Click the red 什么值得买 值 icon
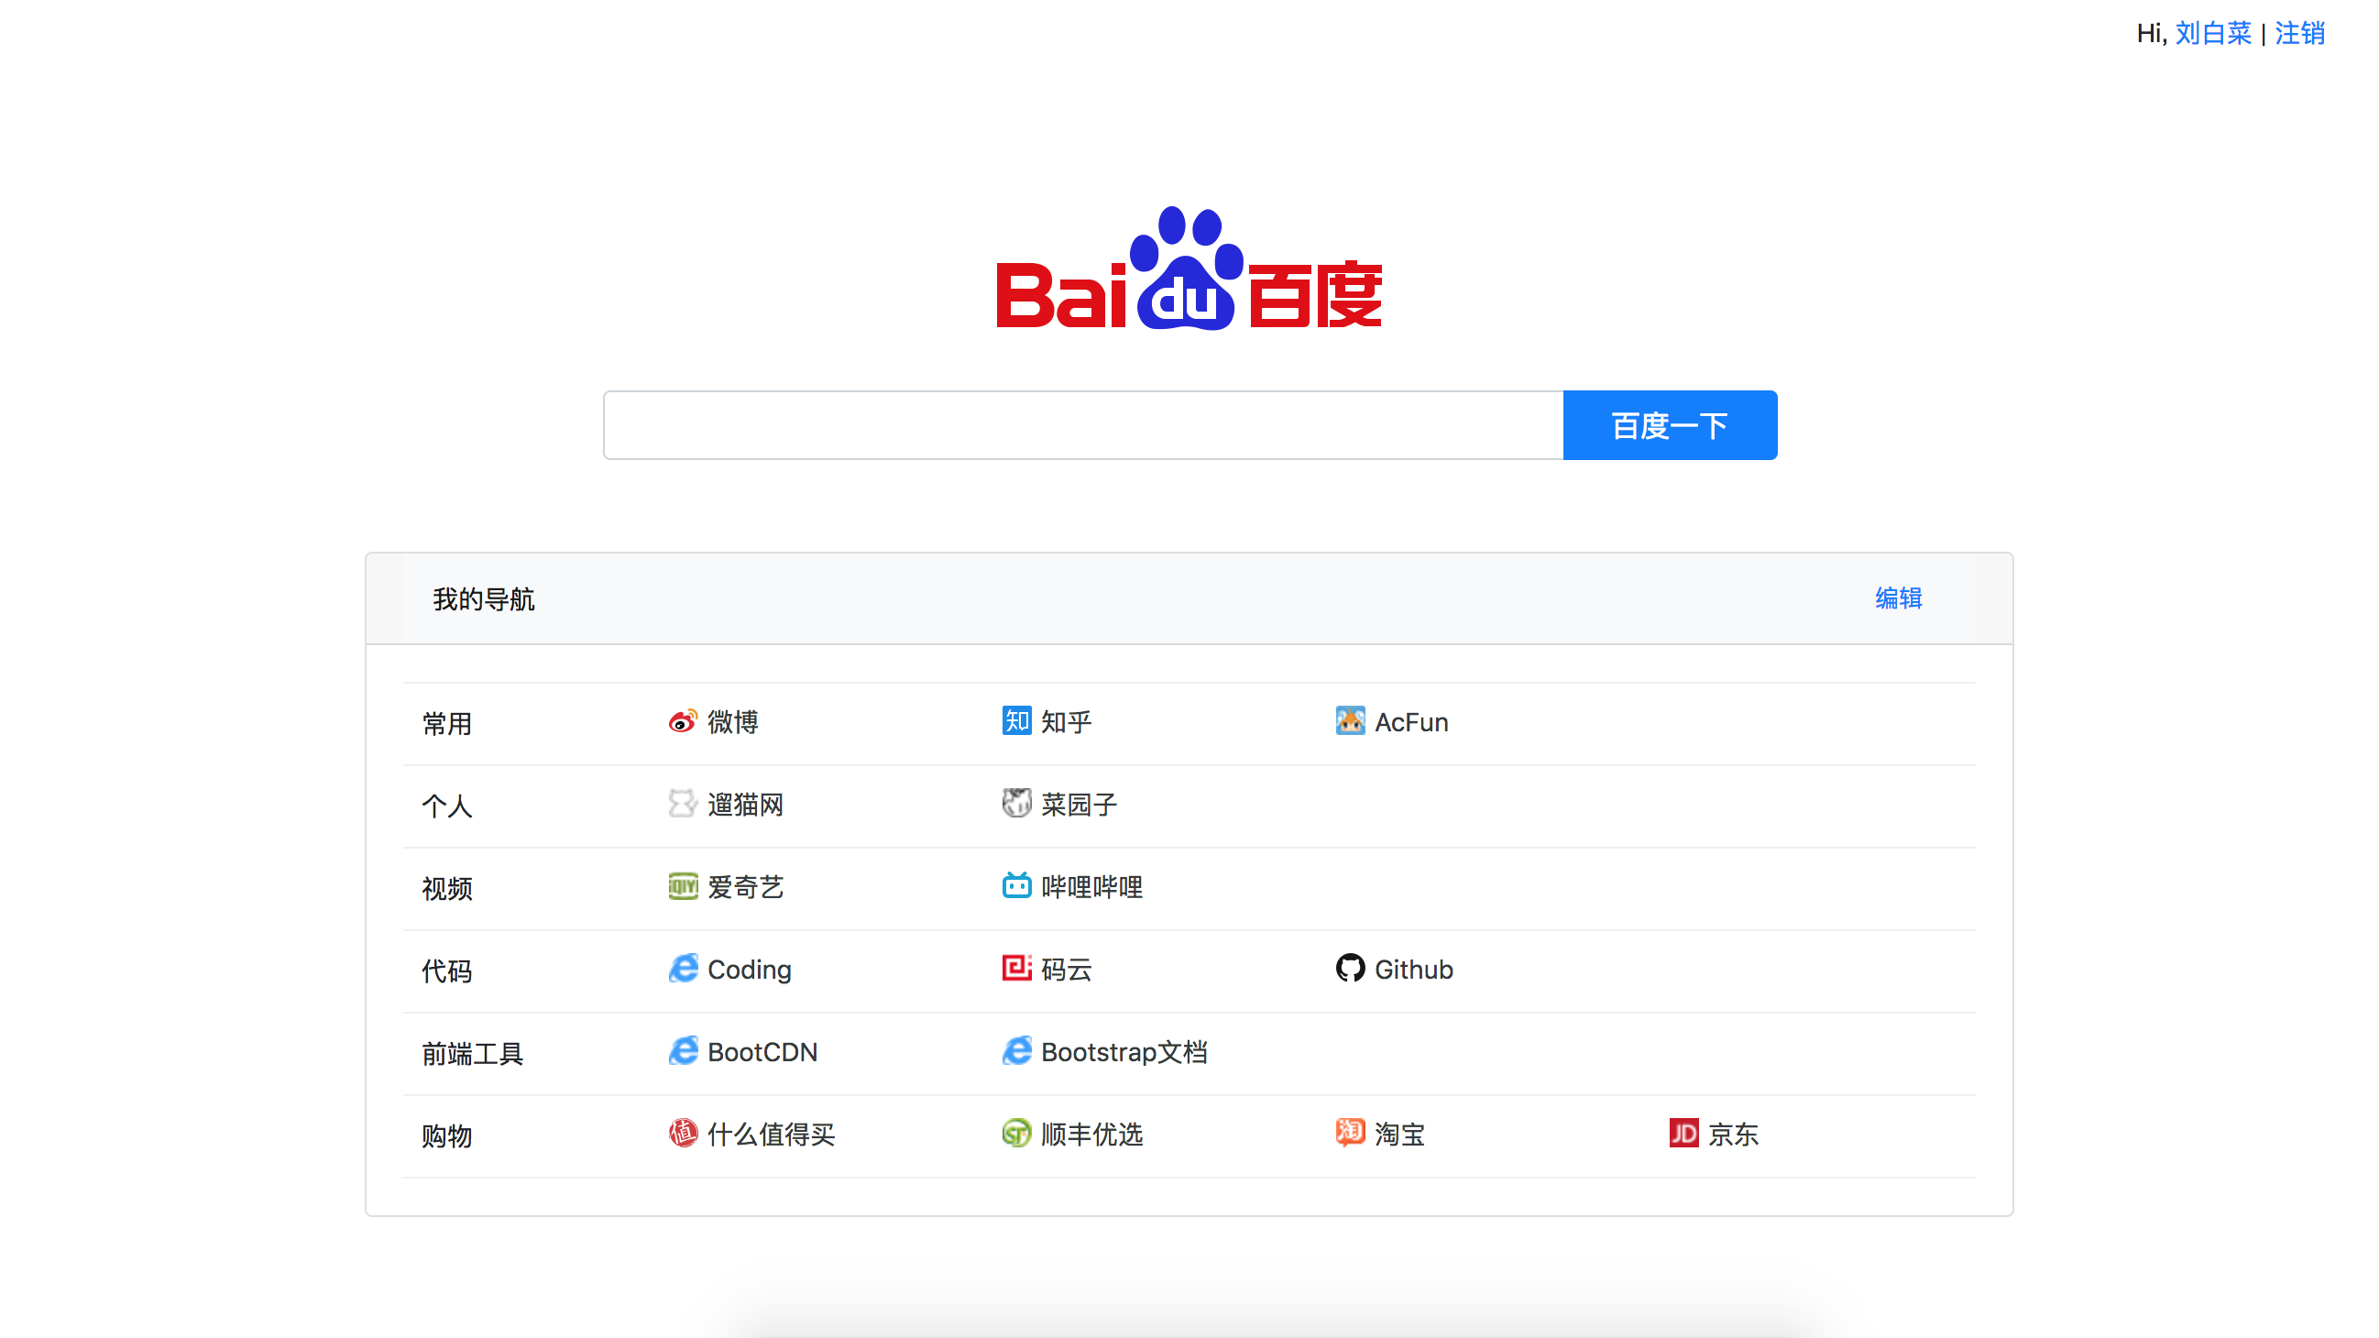 [x=683, y=1133]
